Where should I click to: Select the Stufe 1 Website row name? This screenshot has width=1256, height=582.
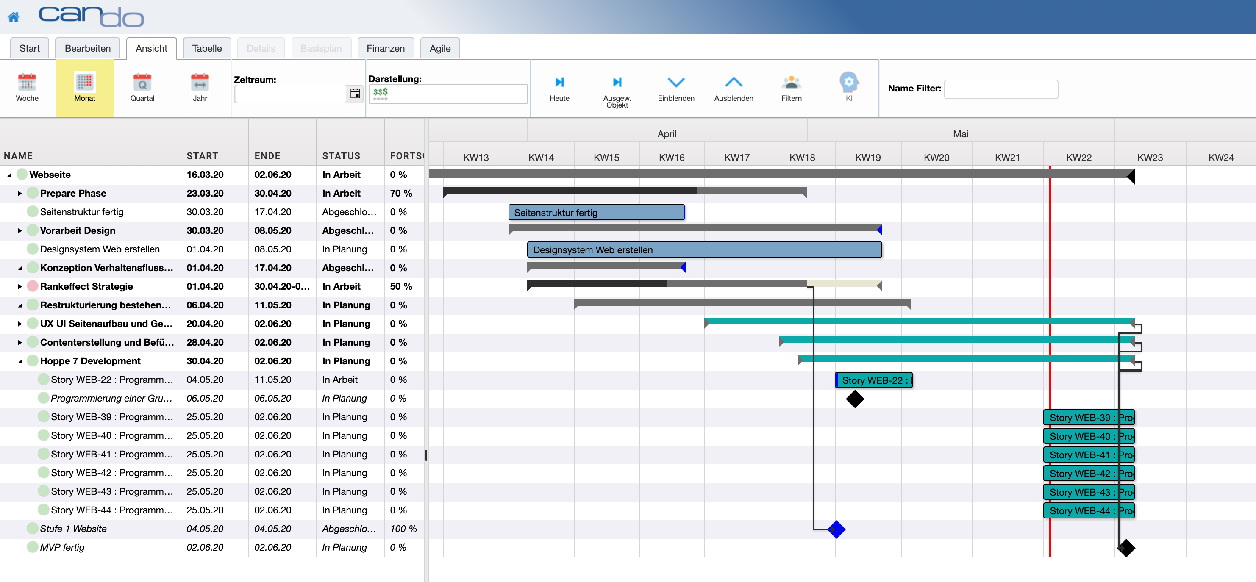pos(73,529)
